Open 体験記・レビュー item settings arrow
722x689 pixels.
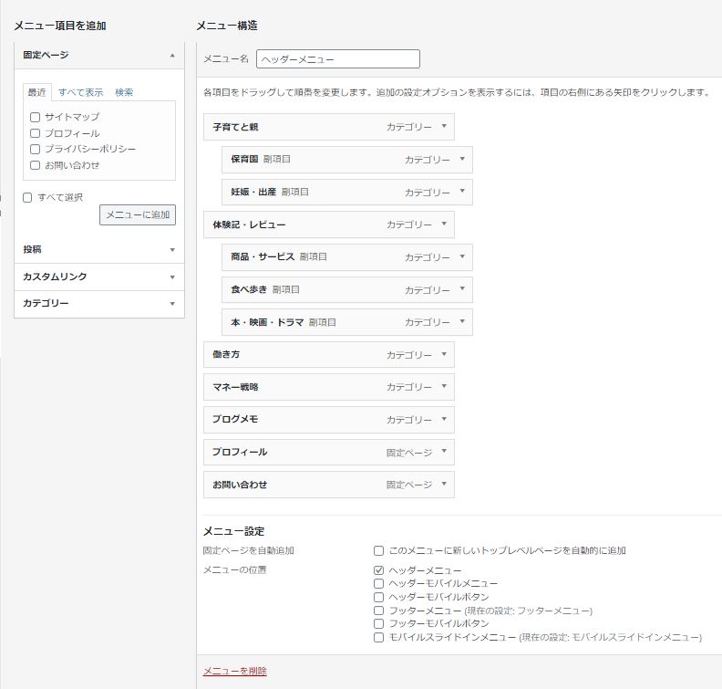444,224
